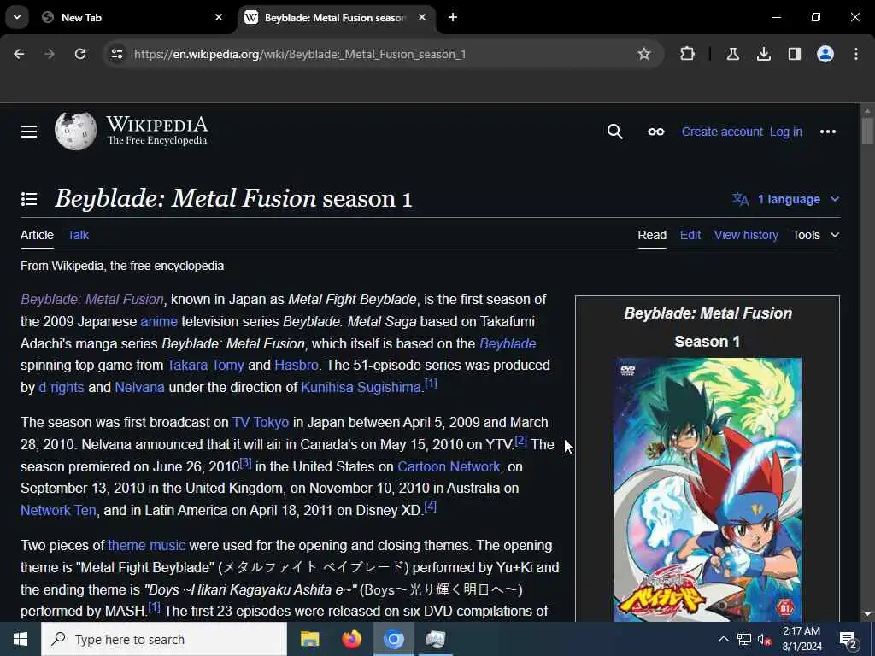Open the Chrome profile avatar
The height and width of the screenshot is (656, 875).
[825, 54]
